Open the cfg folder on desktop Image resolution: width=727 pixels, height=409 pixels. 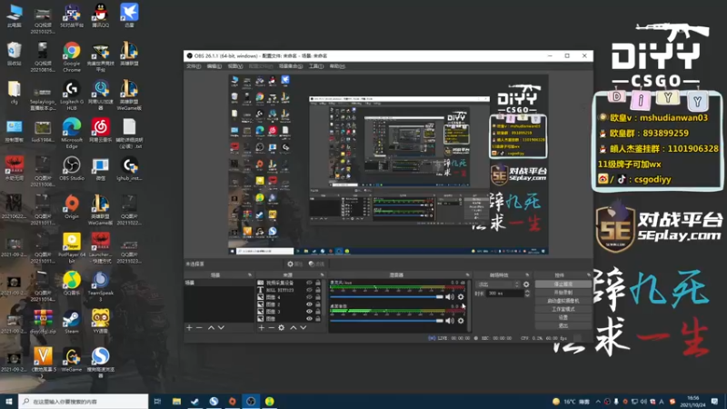click(14, 92)
